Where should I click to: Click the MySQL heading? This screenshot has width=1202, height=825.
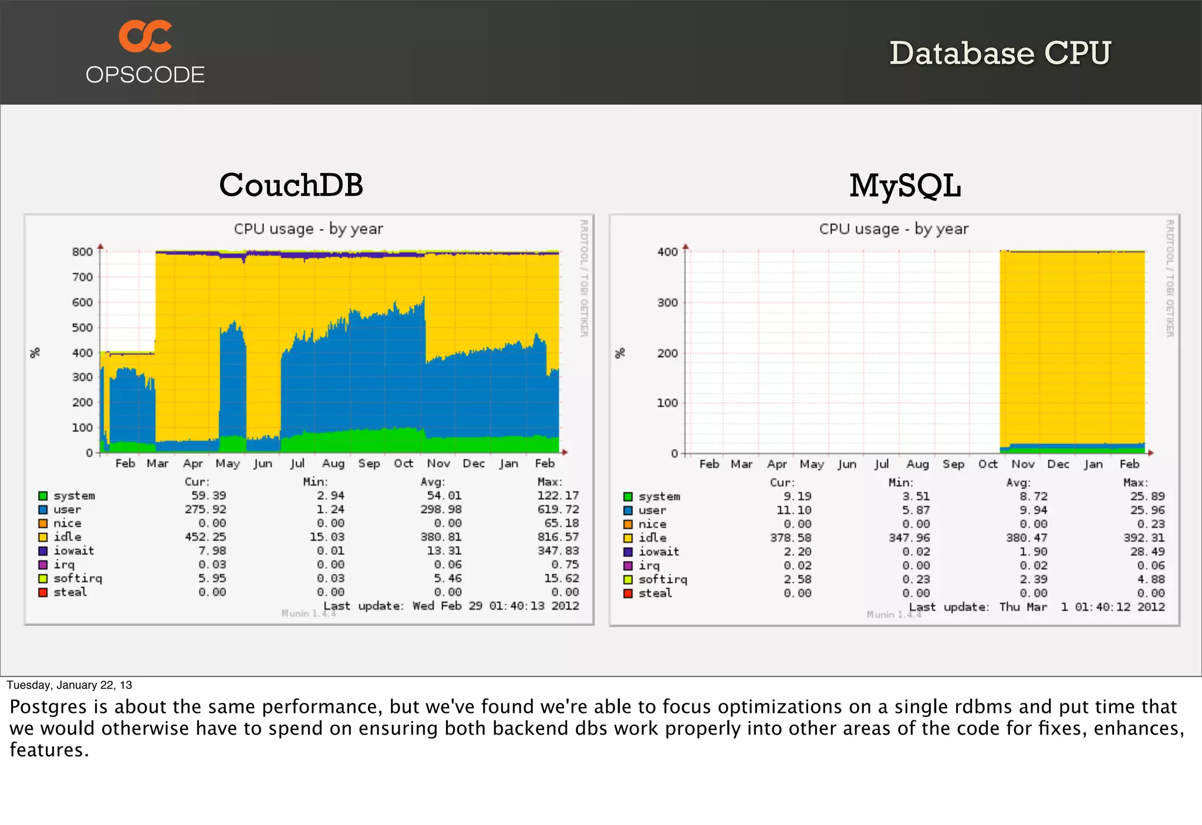click(905, 186)
